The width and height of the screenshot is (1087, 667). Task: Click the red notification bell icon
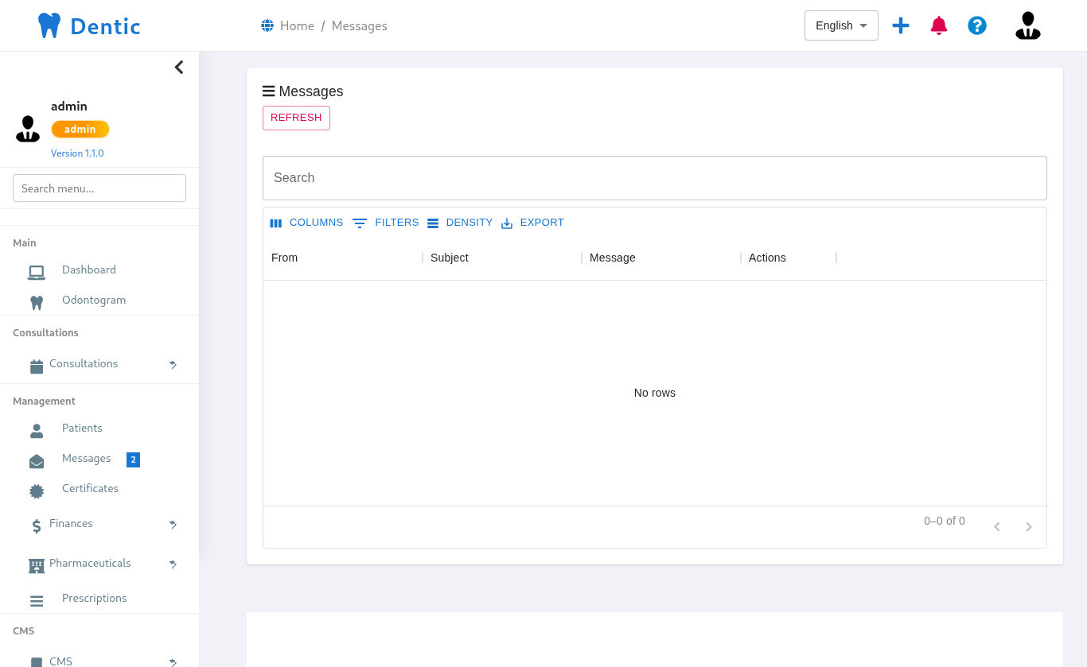click(939, 25)
